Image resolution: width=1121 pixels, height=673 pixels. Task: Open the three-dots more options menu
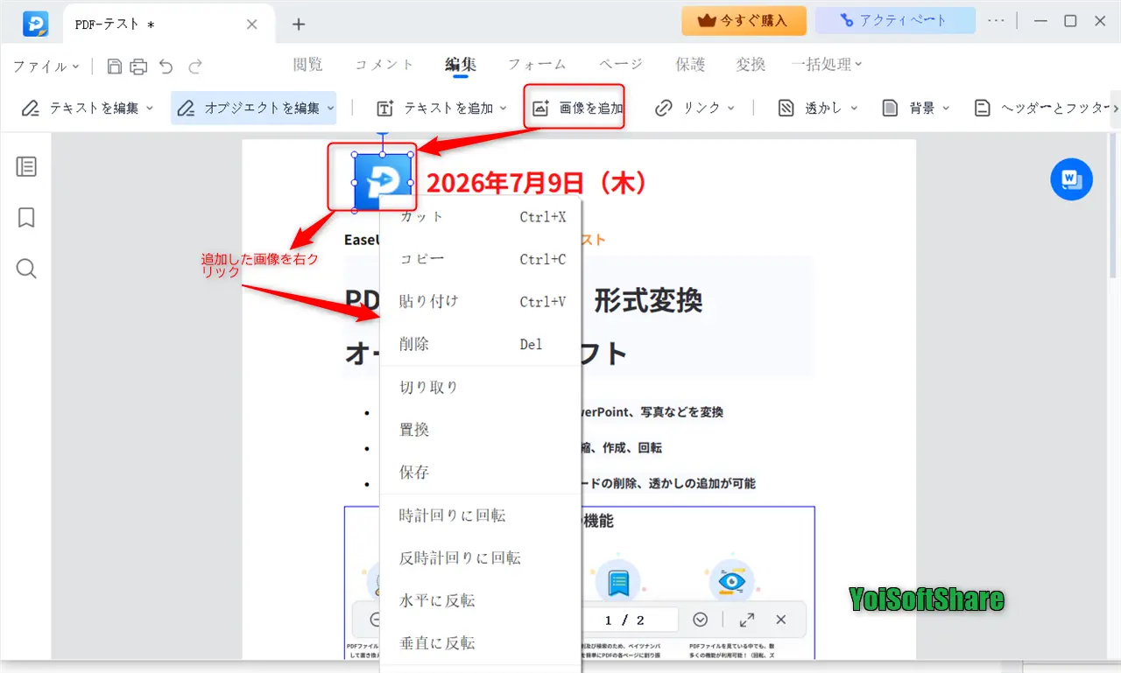pyautogui.click(x=997, y=20)
